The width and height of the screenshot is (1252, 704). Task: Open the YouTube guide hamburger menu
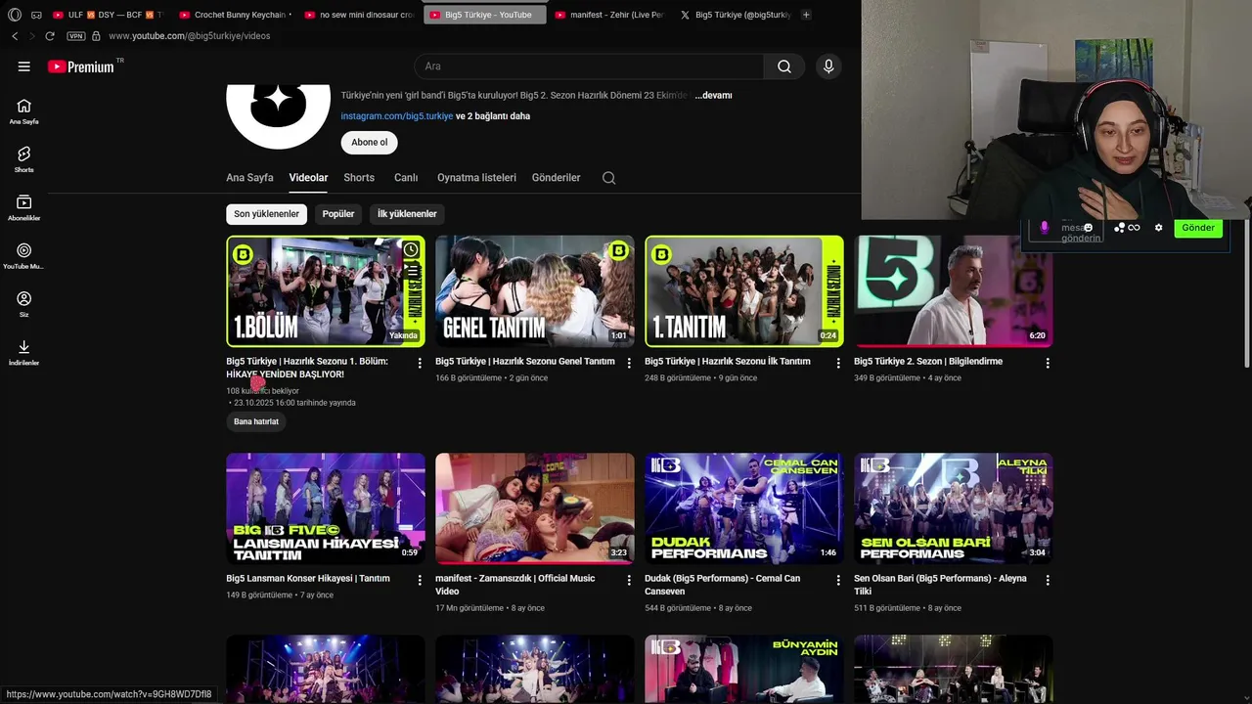pos(23,66)
